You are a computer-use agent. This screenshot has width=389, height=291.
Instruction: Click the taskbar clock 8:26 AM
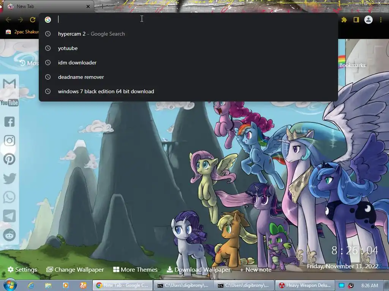point(369,285)
